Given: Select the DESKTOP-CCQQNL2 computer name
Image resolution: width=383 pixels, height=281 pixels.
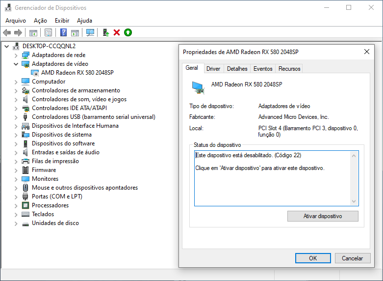Looking at the screenshot, I should 49,46.
